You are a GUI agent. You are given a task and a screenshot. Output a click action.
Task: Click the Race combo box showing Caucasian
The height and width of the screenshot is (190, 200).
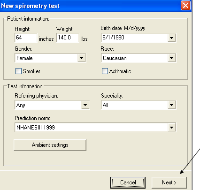tap(138, 58)
